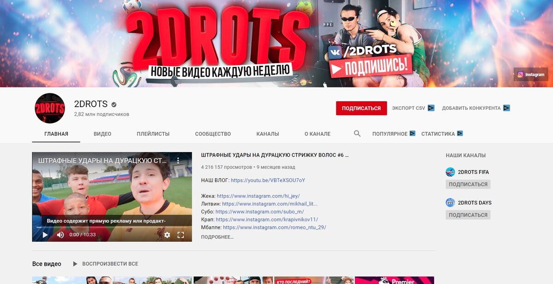Play the featured video

point(45,235)
